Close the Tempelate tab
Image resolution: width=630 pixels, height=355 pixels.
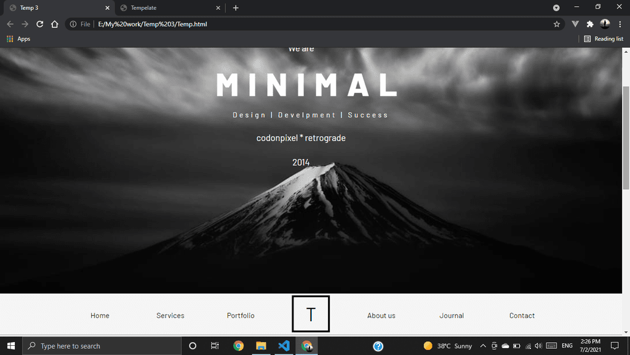click(218, 7)
